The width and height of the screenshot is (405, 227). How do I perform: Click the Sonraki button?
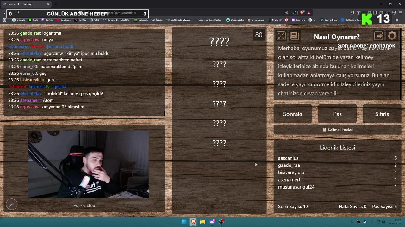tap(293, 114)
